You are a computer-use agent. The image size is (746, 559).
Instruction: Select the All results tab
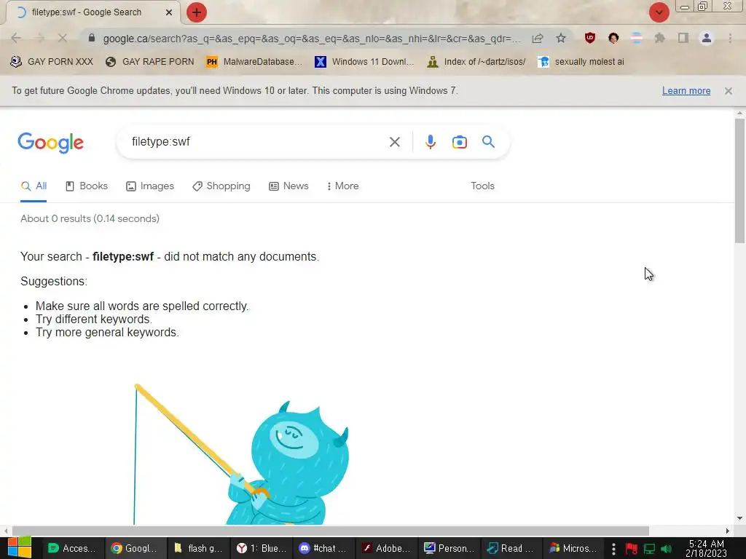point(34,186)
